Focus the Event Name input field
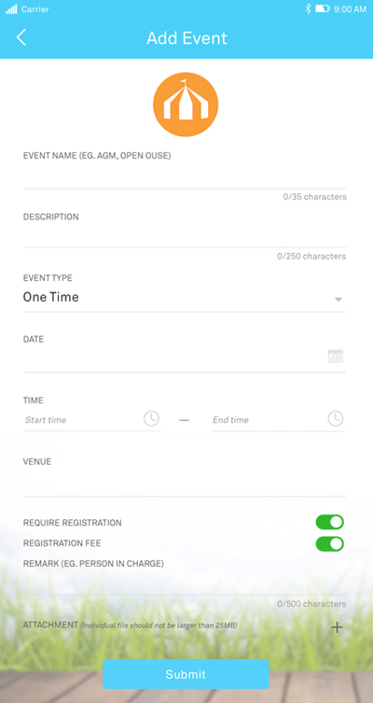Screen dimensions: 373x703 (185, 177)
